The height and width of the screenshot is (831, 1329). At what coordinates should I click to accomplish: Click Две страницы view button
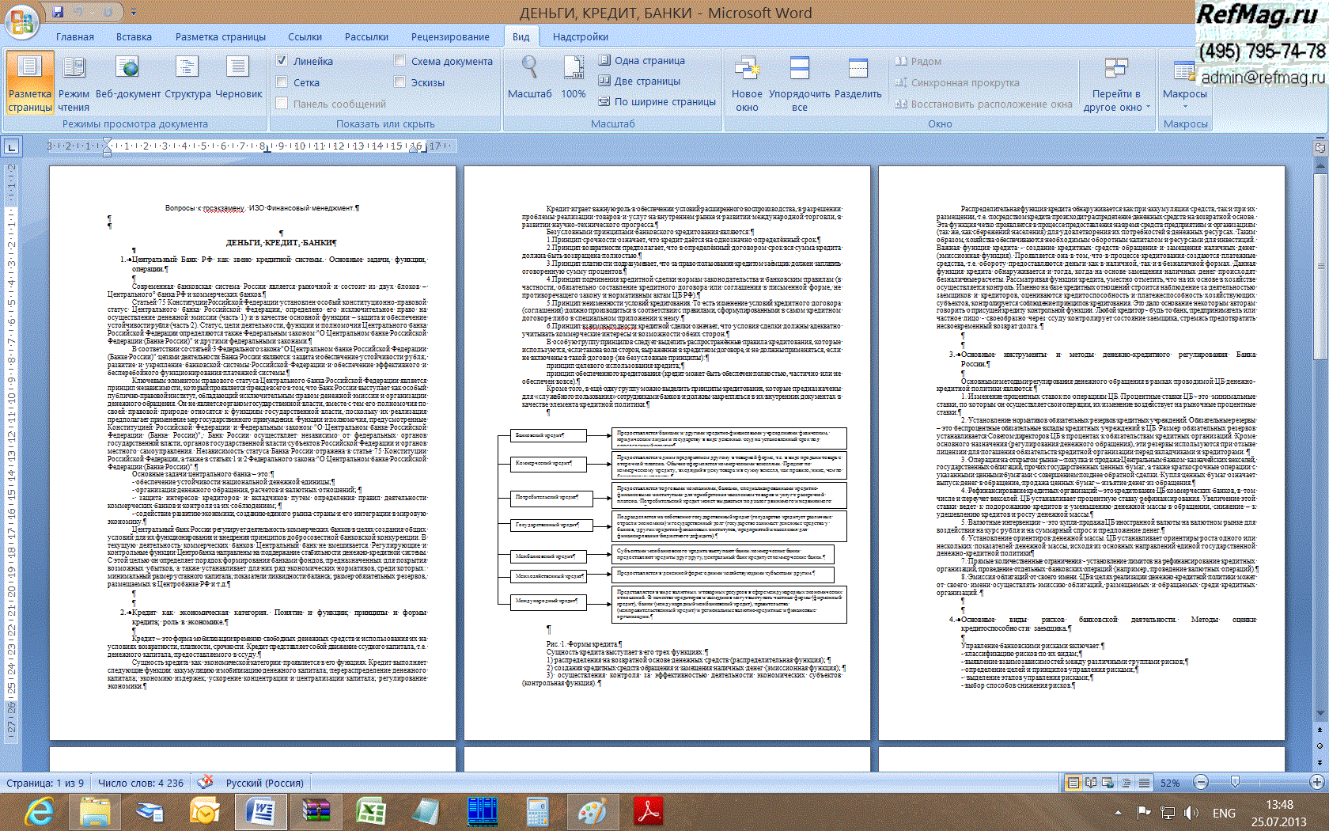click(x=639, y=81)
